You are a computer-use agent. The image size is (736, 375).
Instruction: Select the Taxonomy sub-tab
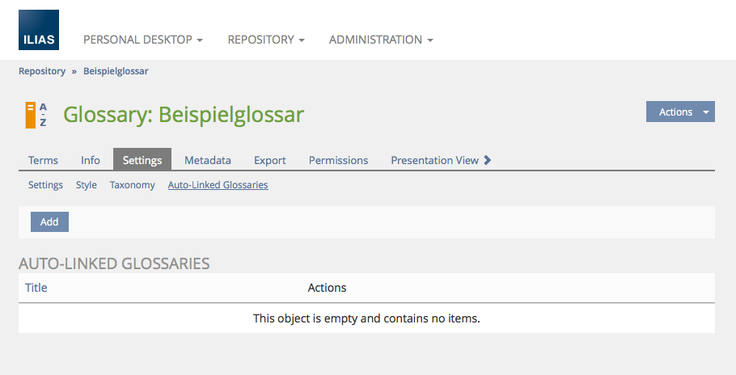(x=133, y=185)
